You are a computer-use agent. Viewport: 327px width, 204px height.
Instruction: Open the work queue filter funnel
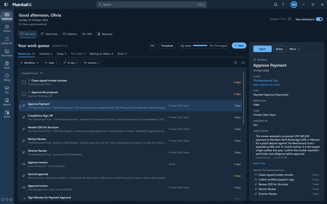tap(235, 63)
